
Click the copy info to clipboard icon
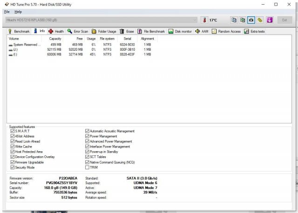coord(234,20)
